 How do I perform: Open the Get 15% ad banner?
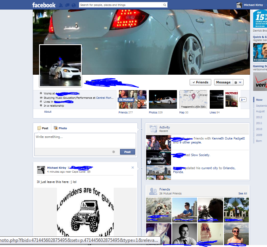tap(260, 19)
